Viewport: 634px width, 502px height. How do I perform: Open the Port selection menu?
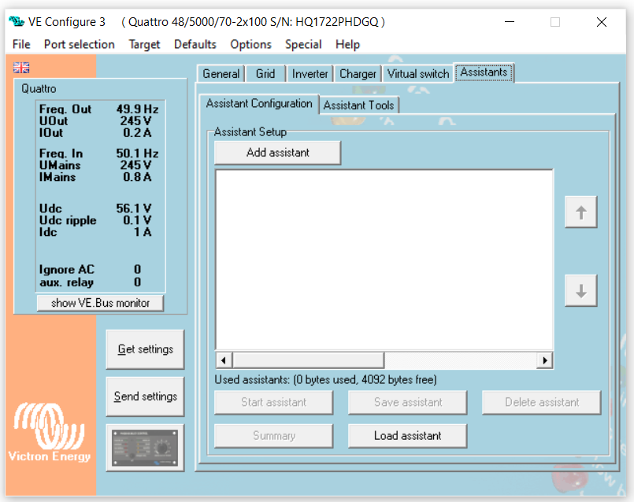(80, 44)
